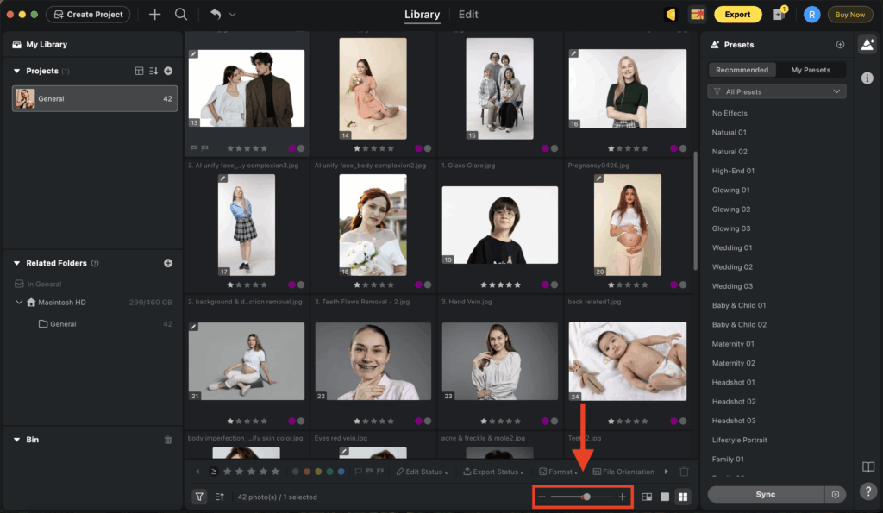Viewport: 883px width, 513px height.
Task: Click the sort order icon beside filter
Action: (220, 497)
